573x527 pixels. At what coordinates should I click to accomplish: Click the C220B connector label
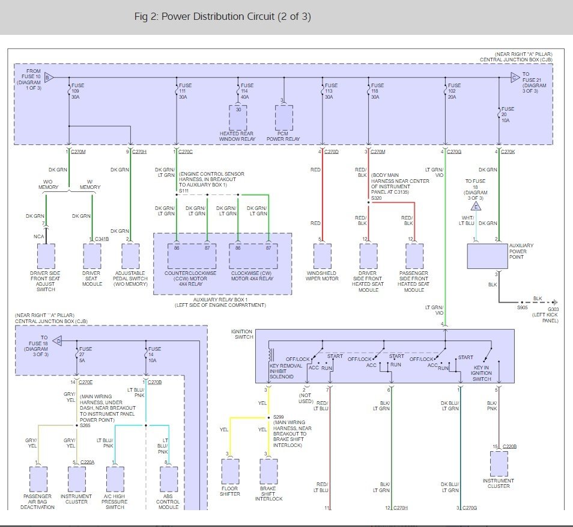[510, 446]
